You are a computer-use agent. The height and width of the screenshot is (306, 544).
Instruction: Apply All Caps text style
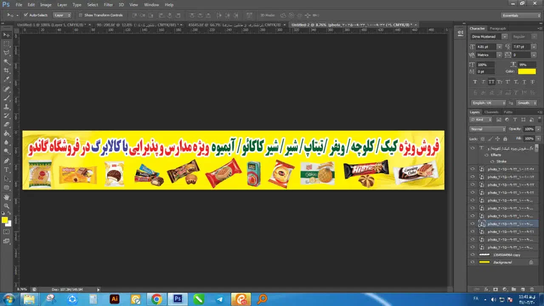pos(491,82)
